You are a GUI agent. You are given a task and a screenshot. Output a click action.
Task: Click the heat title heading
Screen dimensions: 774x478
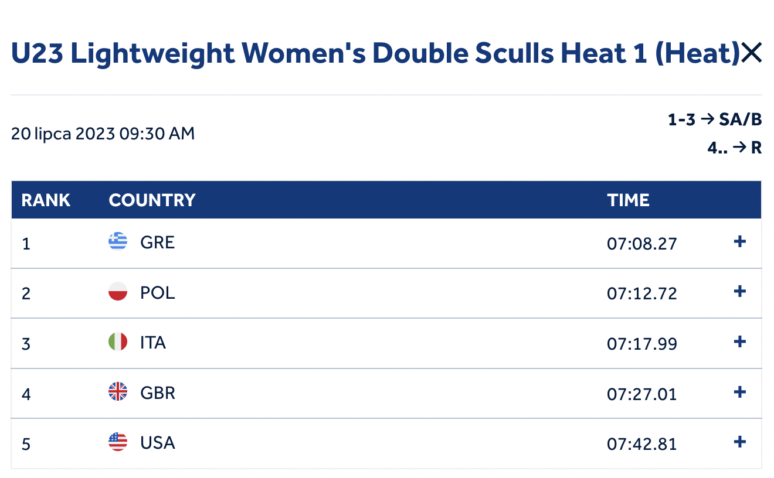click(375, 54)
